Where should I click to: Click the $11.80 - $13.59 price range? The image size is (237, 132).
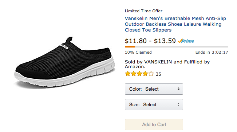click(x=150, y=41)
